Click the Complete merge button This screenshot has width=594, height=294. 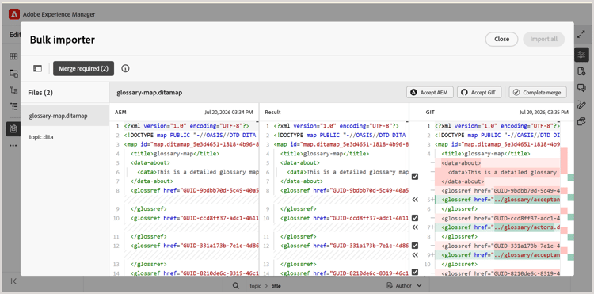click(x=538, y=92)
